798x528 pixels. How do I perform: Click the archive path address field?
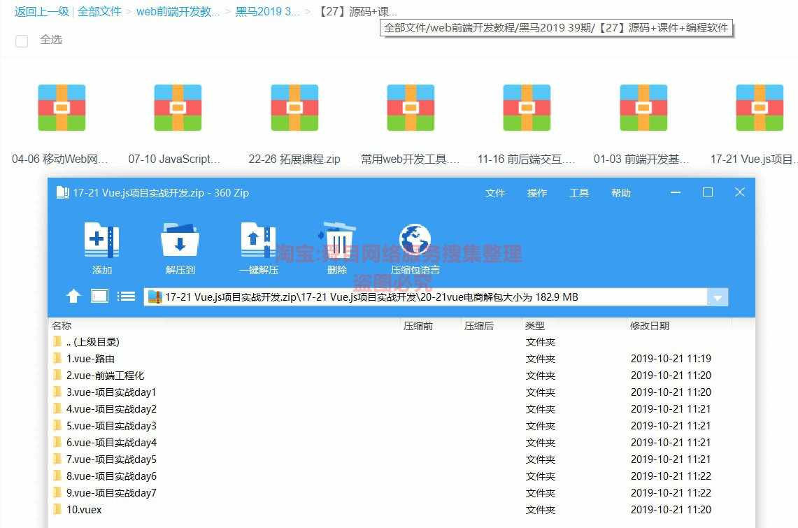pyautogui.click(x=425, y=298)
